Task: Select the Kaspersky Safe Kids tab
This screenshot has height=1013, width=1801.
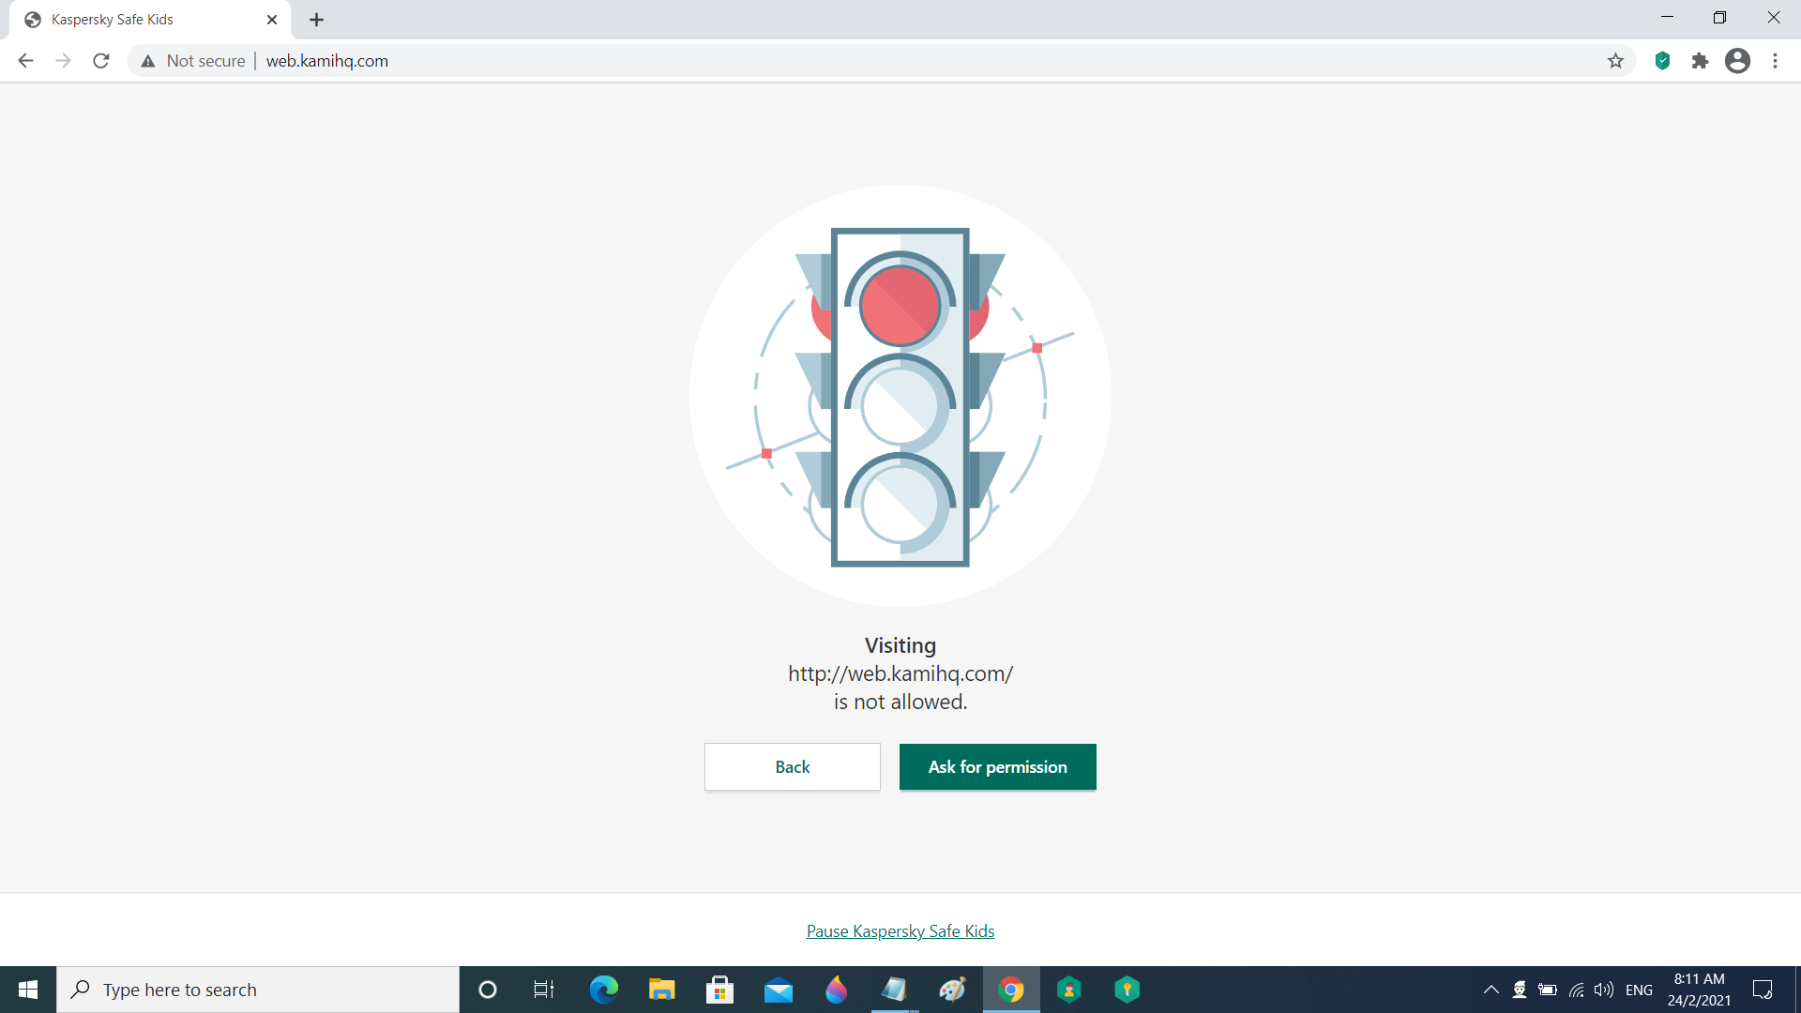Action: pos(141,20)
